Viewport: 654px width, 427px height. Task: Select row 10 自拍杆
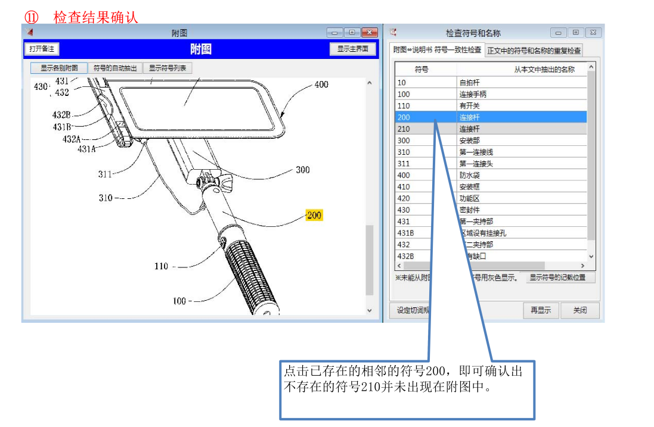click(x=491, y=83)
